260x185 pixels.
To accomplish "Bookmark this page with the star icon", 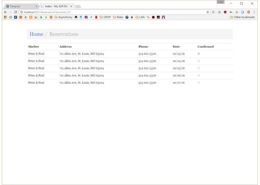I will pyautogui.click(x=207, y=12).
